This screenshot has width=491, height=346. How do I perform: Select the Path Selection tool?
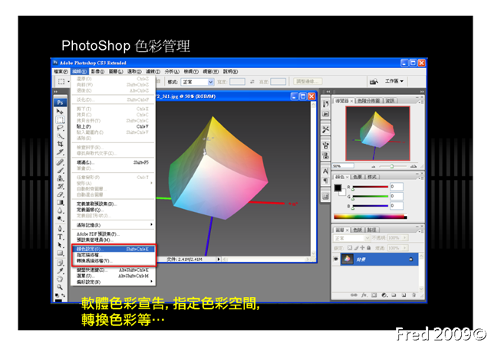(60, 245)
